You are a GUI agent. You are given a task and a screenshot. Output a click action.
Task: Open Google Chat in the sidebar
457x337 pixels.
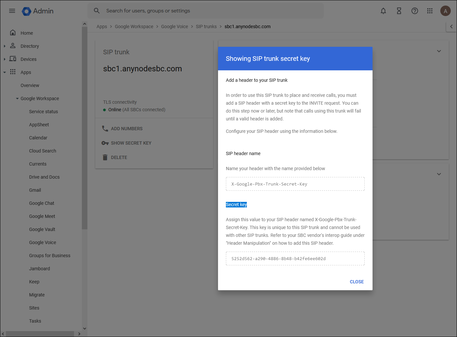coord(42,203)
